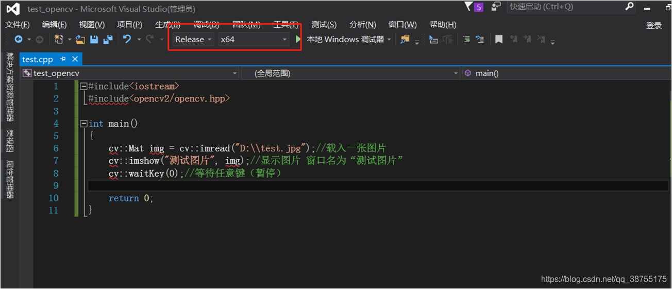Expand the New Project dropdown arrow
The width and height of the screenshot is (672, 289).
70,39
